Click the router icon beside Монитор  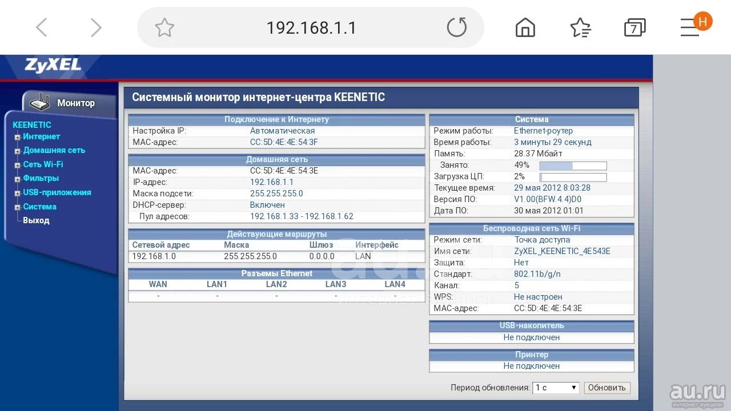pyautogui.click(x=40, y=103)
